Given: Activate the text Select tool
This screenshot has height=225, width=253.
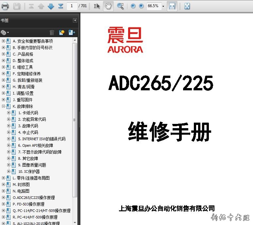Looking at the screenshot, I should 97,6.
